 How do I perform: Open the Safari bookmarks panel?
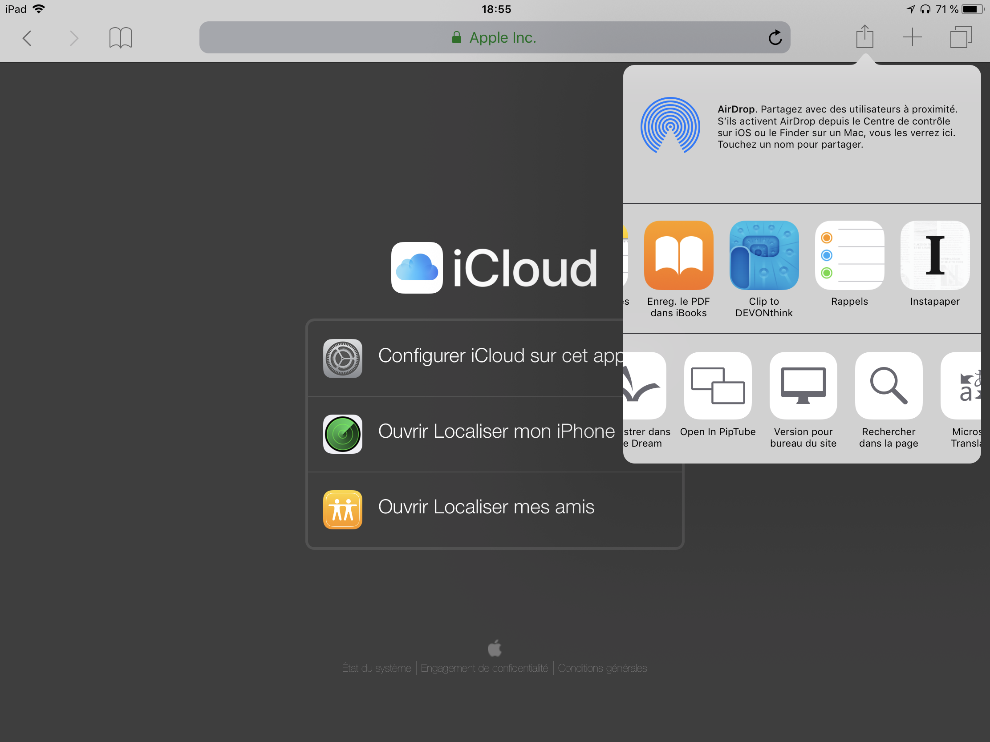[x=119, y=37]
